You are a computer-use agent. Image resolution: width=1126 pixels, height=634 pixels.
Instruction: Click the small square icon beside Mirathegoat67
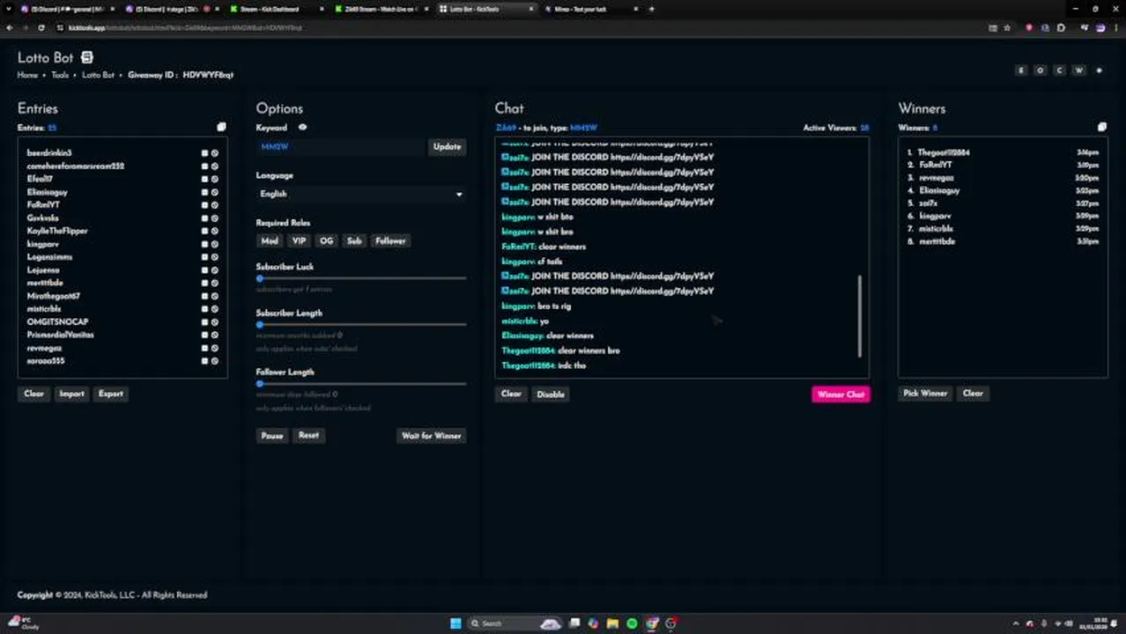[x=204, y=296]
